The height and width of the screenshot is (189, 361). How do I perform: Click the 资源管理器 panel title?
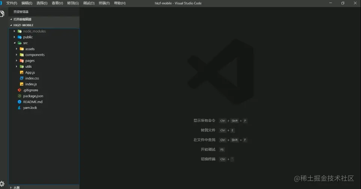pyautogui.click(x=21, y=12)
